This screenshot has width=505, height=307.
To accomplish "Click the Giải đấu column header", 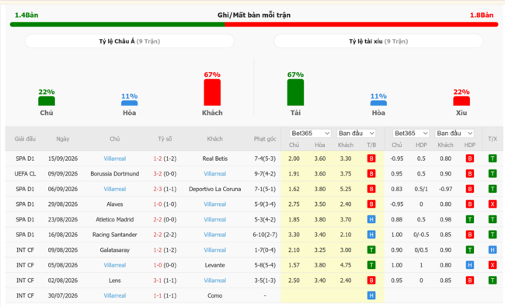I will click(x=25, y=139).
